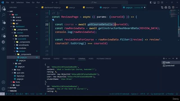Click the Spaces: 2 indentation setting
180x101 pixels.
coord(135,94)
